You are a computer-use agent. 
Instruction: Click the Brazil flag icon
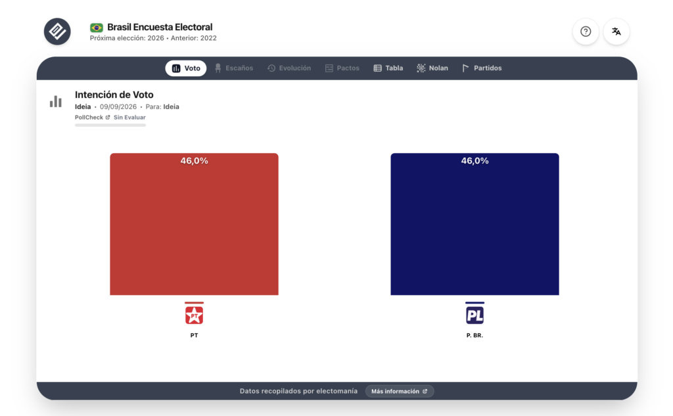tap(96, 28)
